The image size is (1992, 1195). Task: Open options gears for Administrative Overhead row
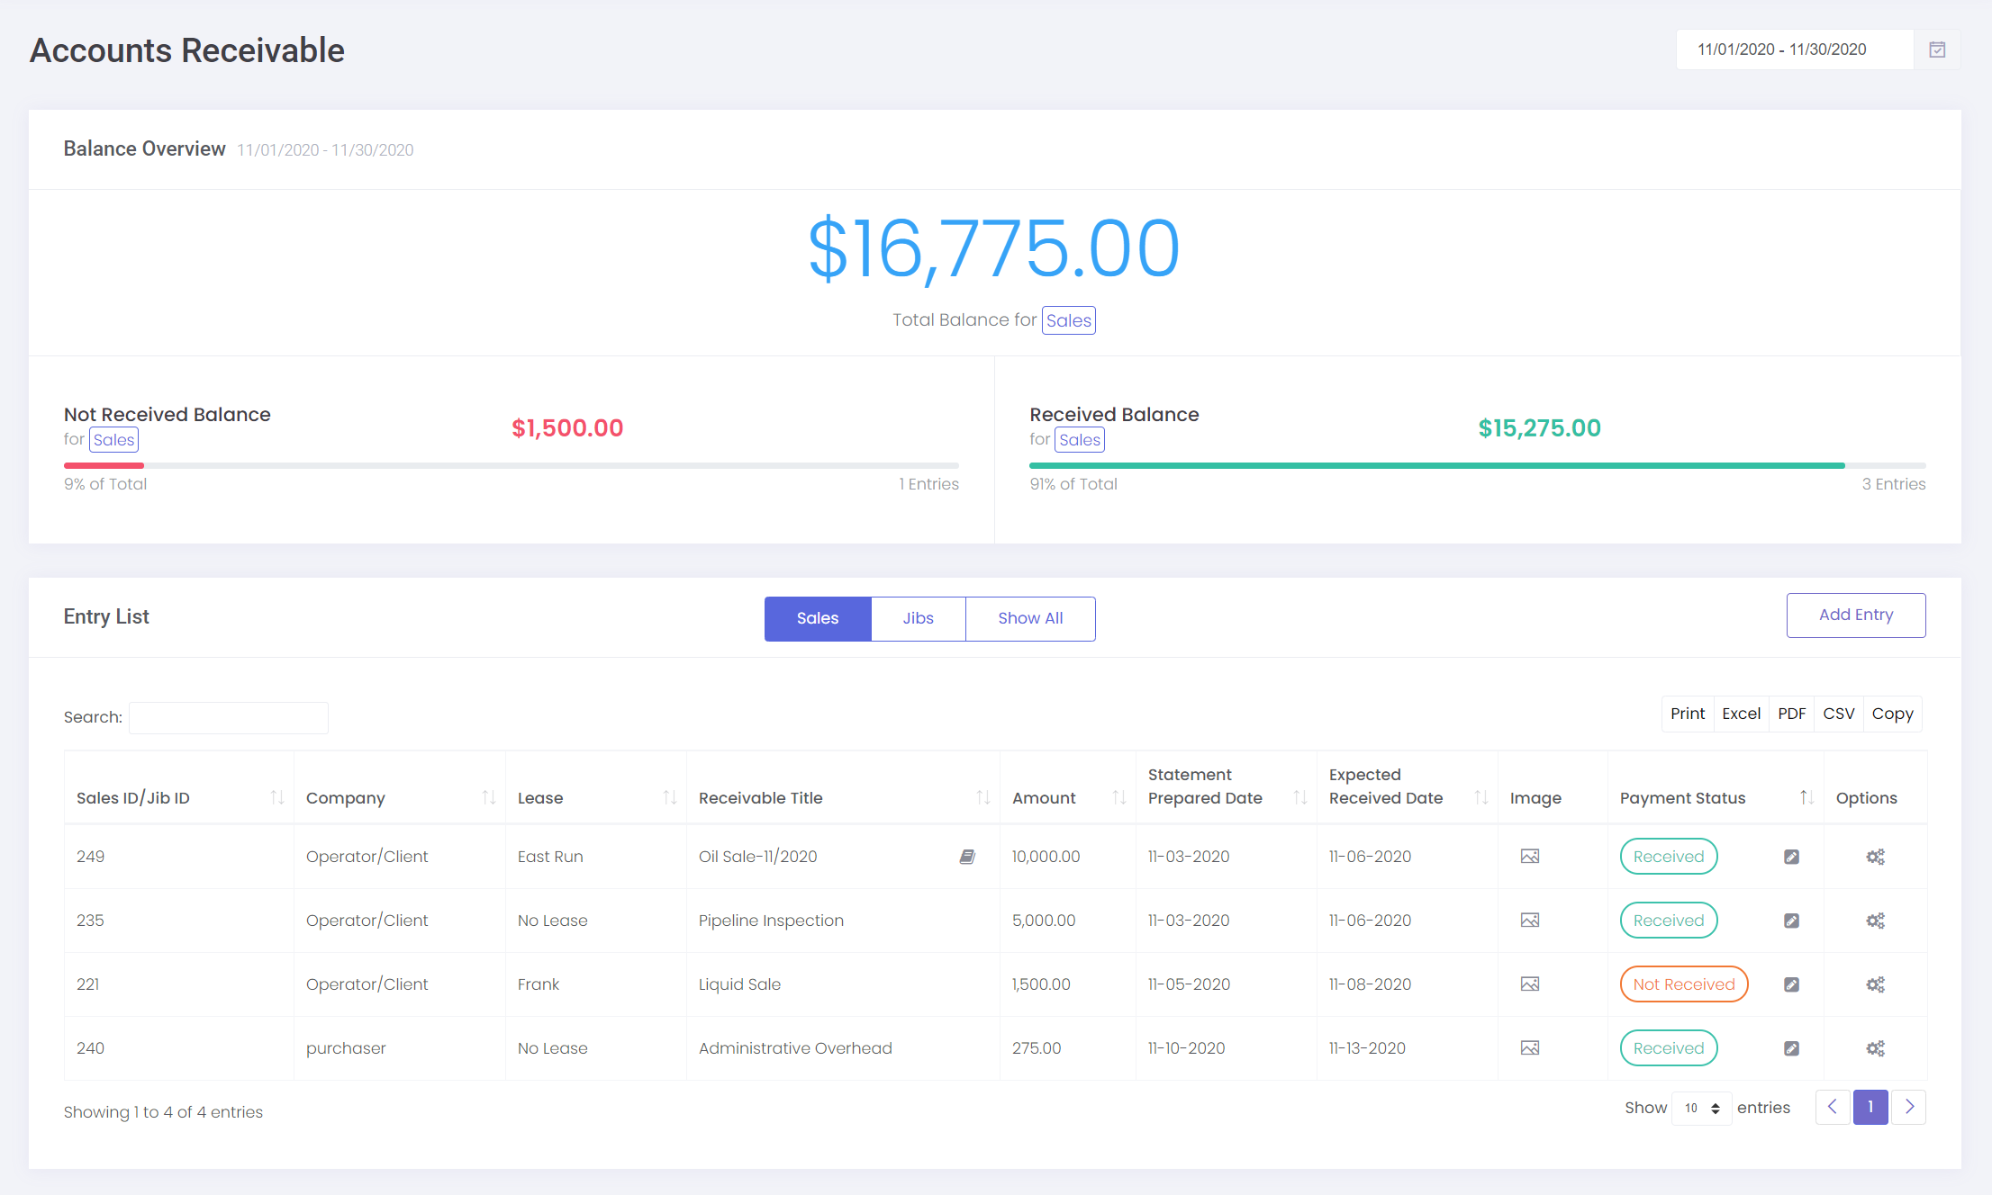(1875, 1048)
